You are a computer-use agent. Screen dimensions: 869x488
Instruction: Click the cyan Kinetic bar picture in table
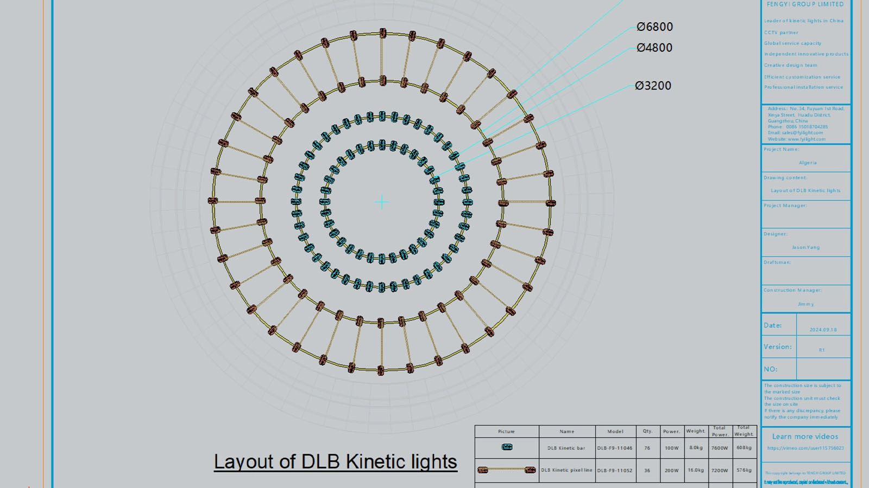[507, 447]
